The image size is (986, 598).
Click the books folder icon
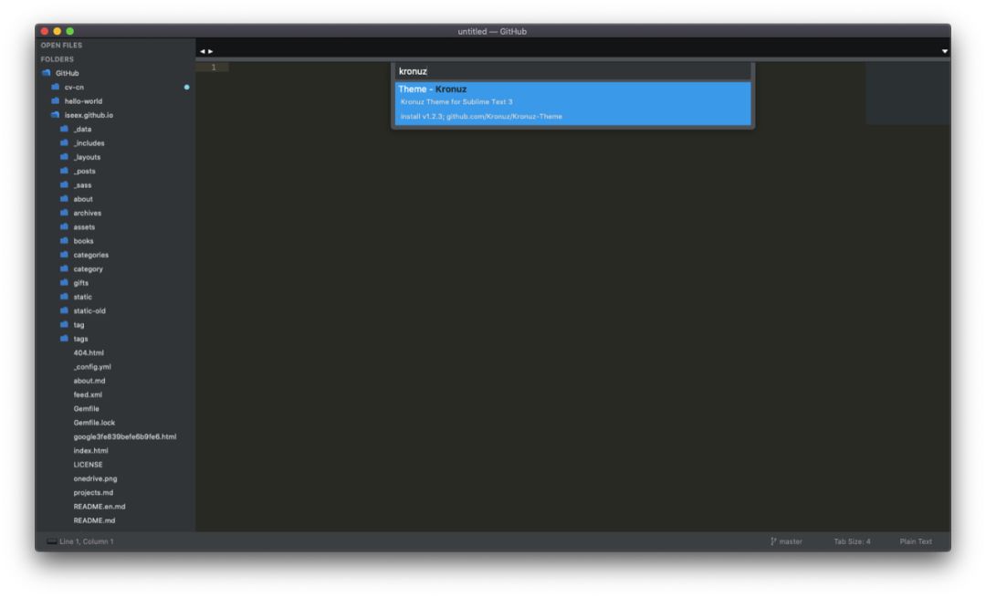[64, 241]
